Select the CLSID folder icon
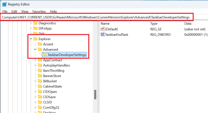This screenshot has height=113, width=208. (x=40, y=102)
